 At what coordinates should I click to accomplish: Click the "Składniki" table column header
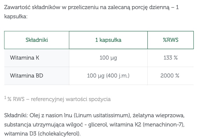coord(37,40)
